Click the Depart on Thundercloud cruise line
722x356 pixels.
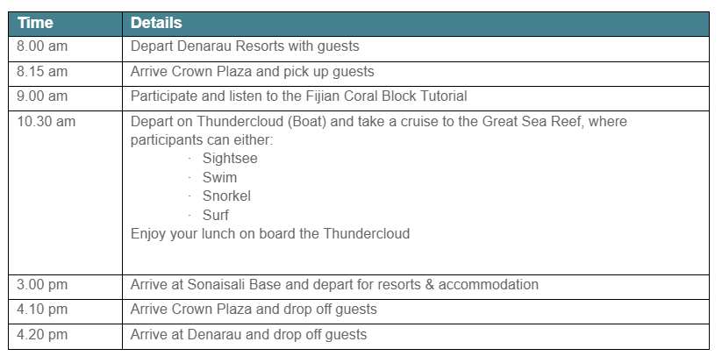tap(378, 122)
